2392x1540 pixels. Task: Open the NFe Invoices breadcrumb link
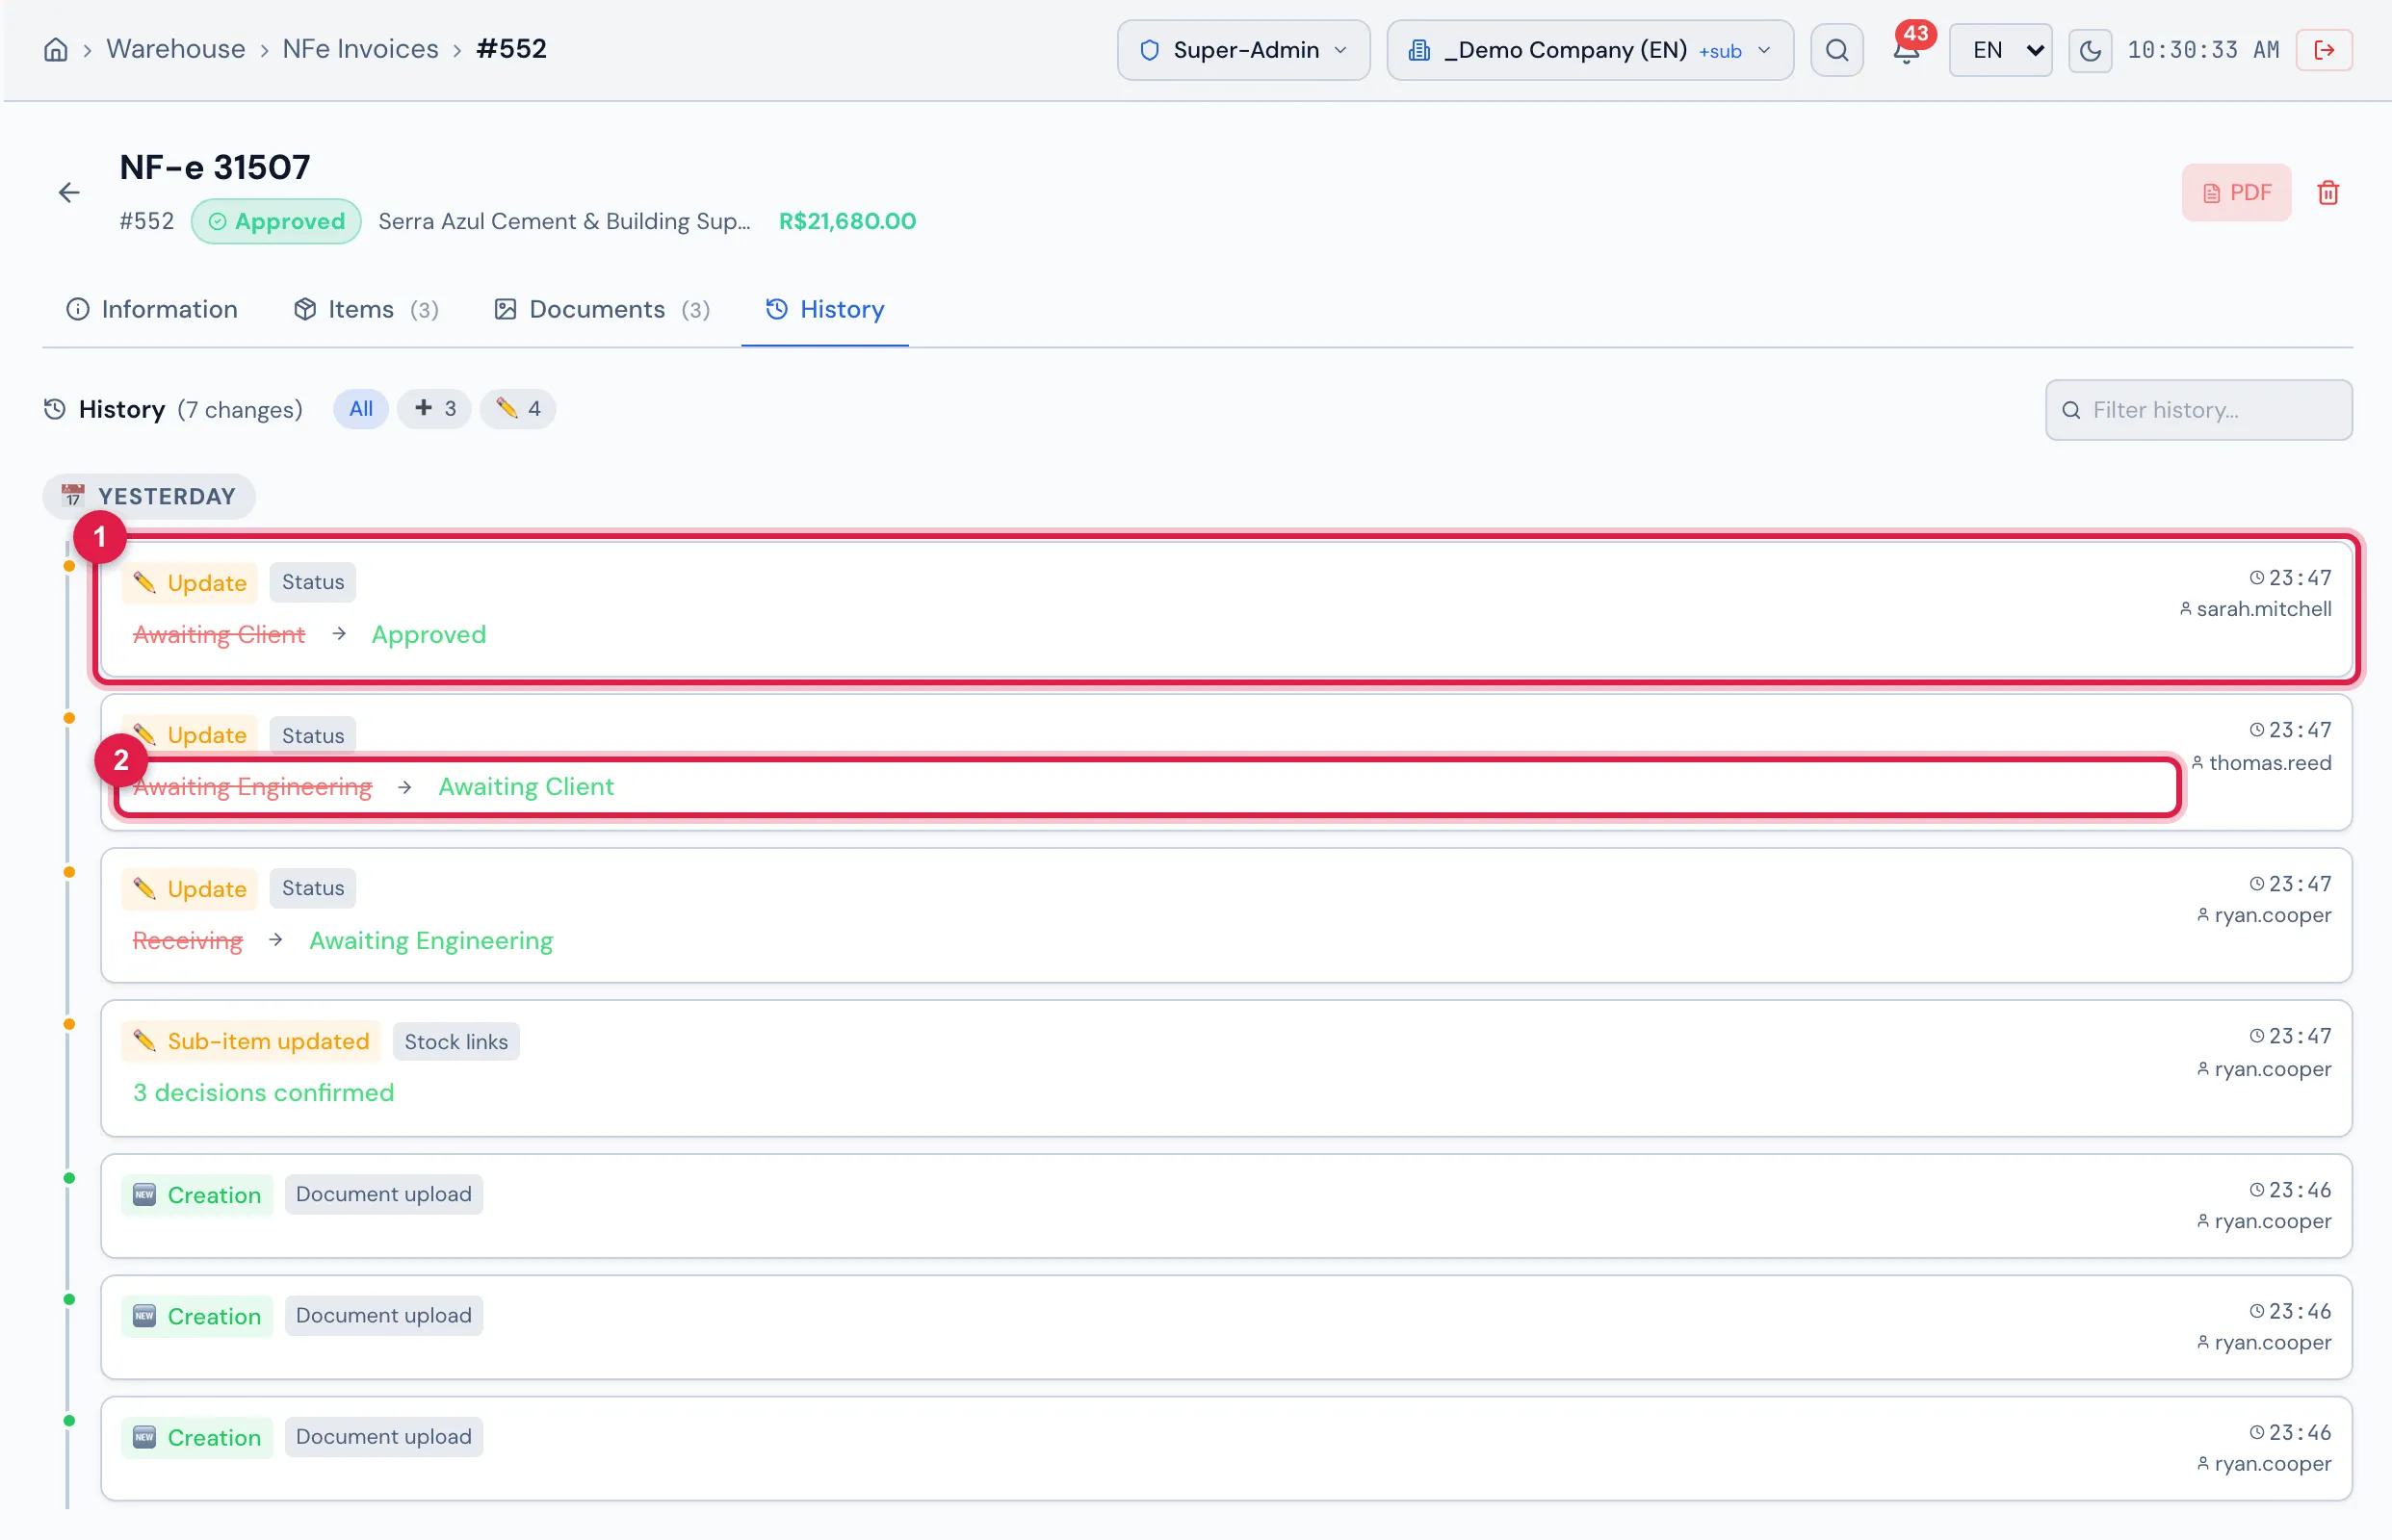(360, 49)
